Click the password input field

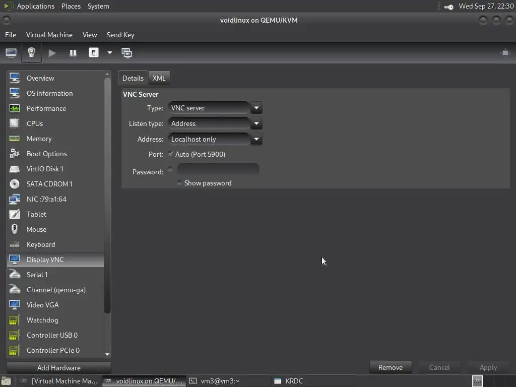point(218,169)
